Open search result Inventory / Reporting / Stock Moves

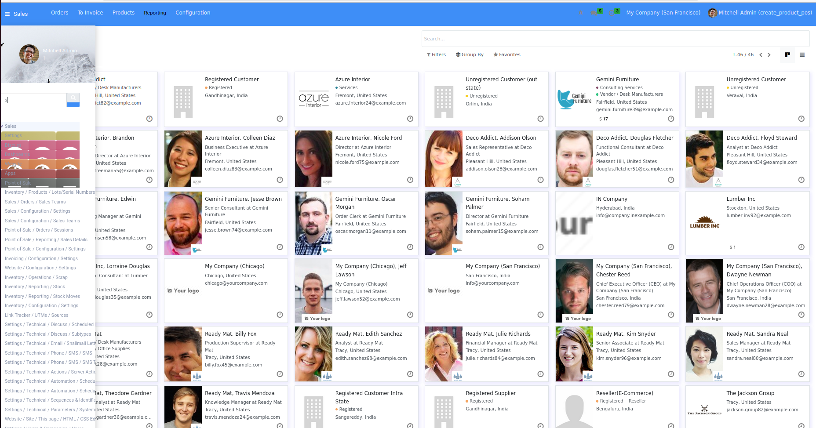[42, 297]
